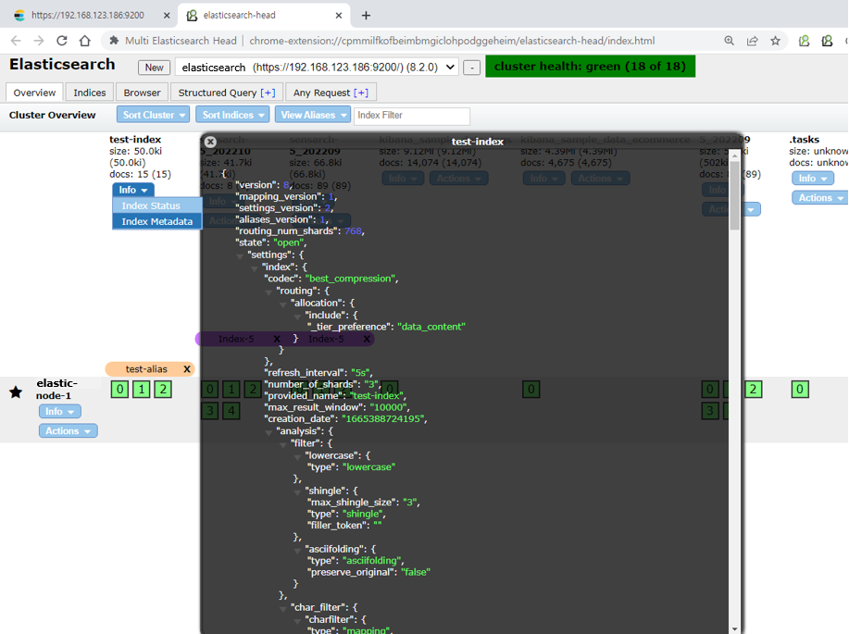Select shard 1 of test-index

point(142,390)
